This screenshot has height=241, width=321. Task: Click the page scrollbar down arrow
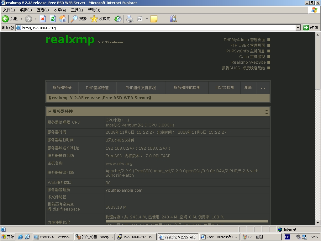[318, 222]
